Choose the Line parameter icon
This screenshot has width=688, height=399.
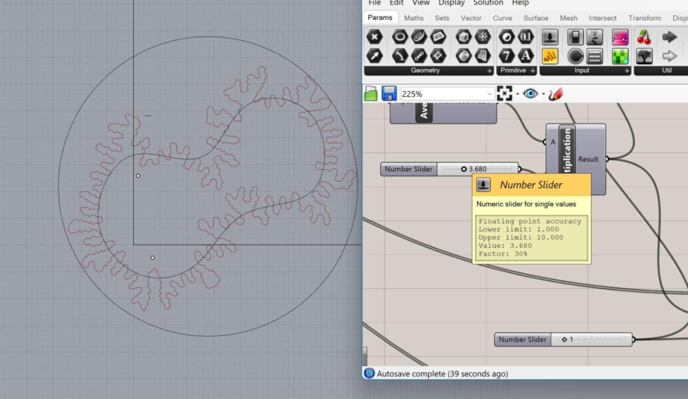(419, 56)
